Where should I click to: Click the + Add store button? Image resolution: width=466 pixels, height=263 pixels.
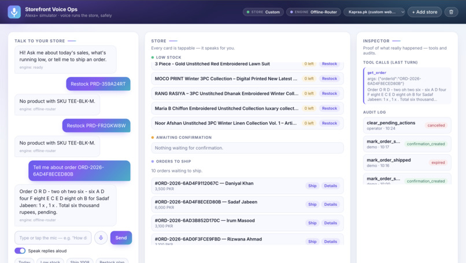point(424,12)
